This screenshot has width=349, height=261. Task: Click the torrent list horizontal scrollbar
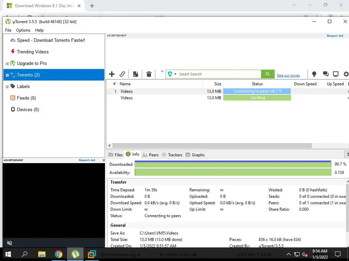click(x=212, y=145)
